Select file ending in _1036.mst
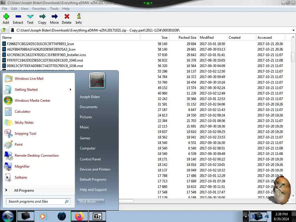 coord(45,66)
